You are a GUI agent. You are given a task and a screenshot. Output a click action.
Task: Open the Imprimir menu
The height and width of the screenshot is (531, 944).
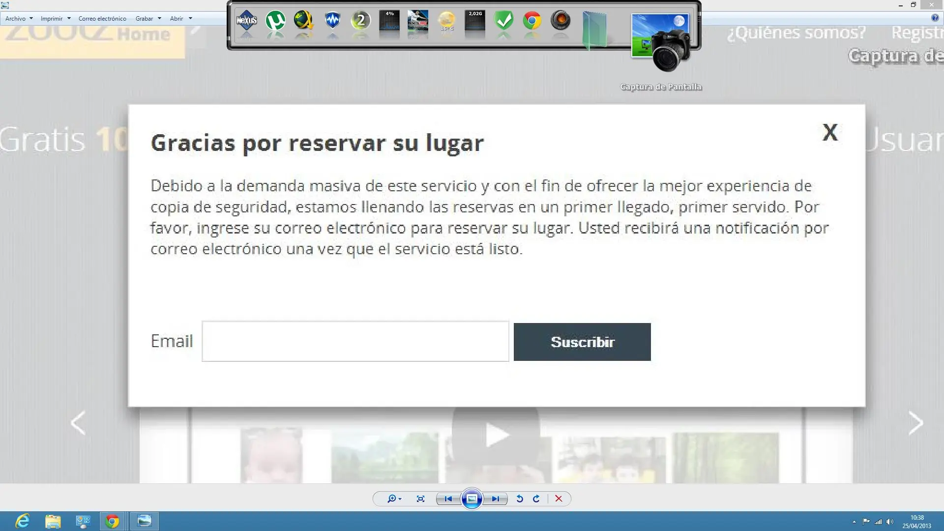click(x=55, y=18)
